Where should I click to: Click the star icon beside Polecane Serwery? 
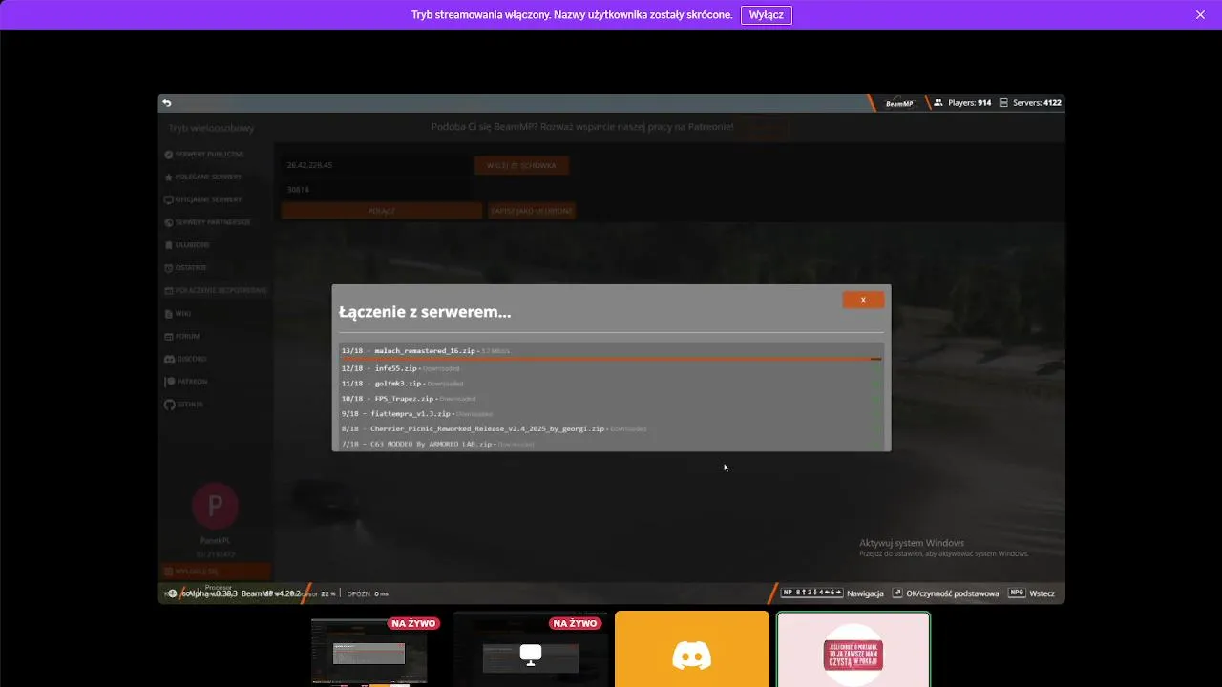169,177
